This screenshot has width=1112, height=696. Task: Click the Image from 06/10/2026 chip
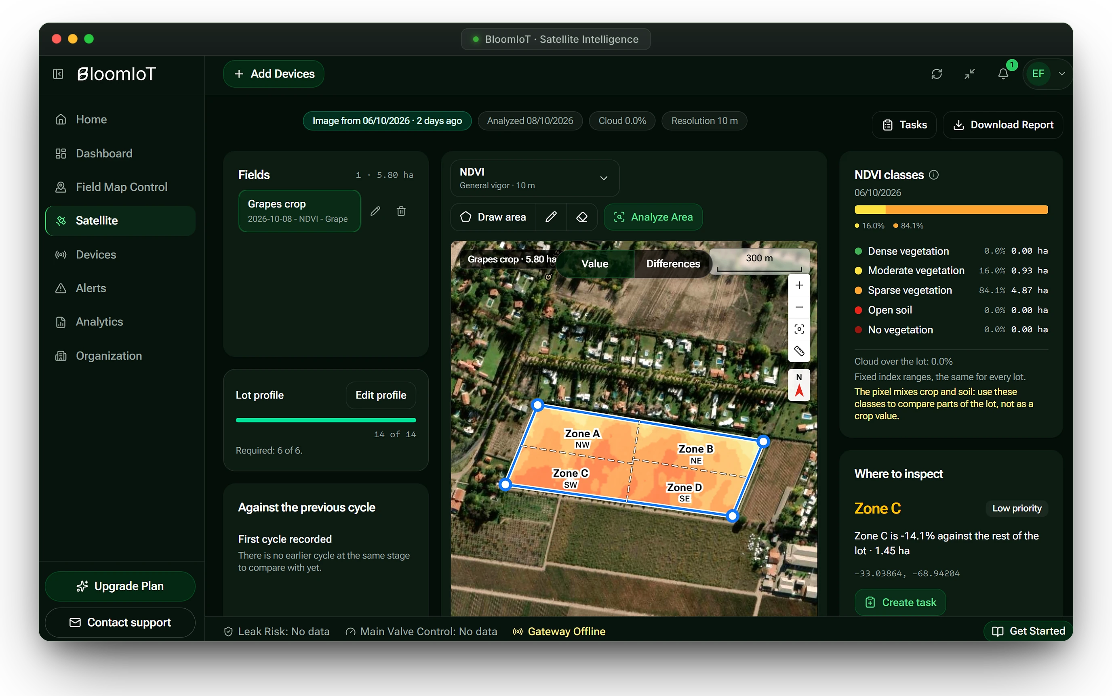point(387,121)
